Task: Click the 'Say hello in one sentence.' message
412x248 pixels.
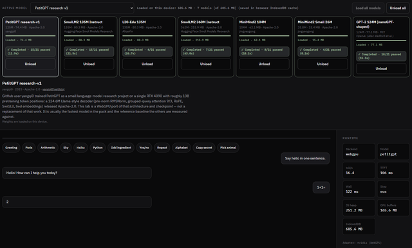Action: pos(305,158)
